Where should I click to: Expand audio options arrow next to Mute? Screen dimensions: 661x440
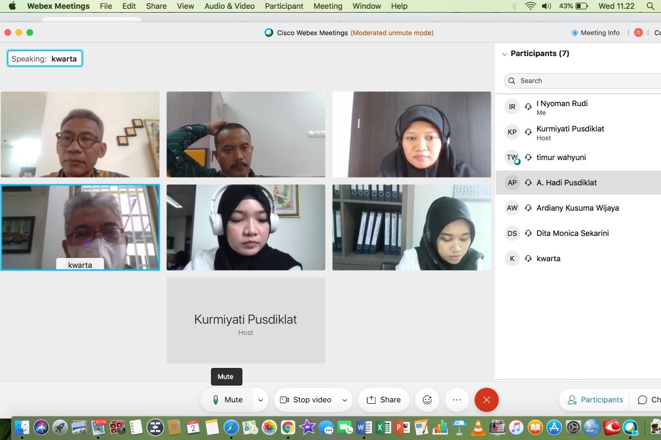click(x=261, y=400)
